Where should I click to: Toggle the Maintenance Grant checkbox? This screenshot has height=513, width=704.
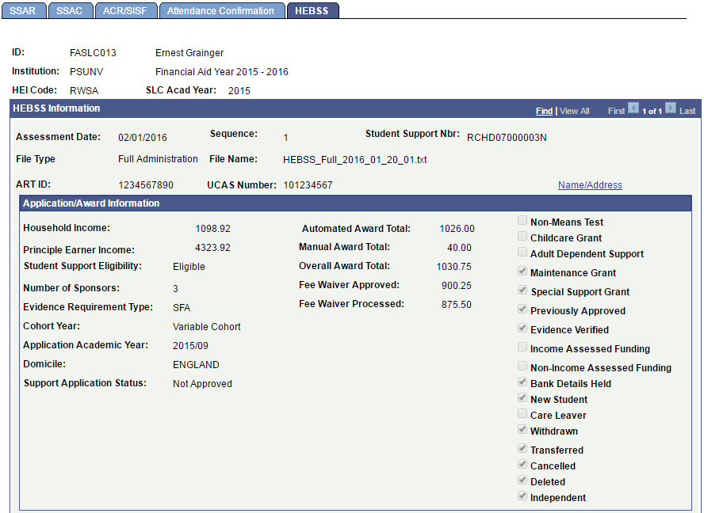tap(522, 271)
